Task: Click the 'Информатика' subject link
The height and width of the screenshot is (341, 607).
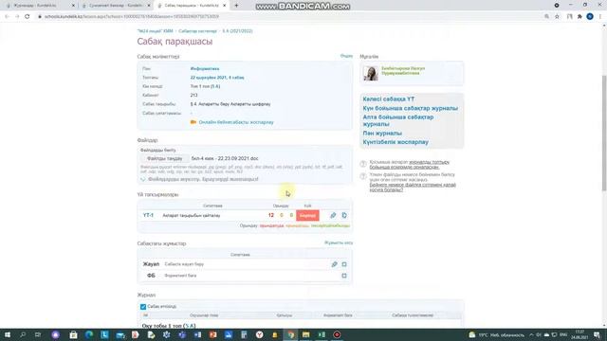Action: click(x=205, y=69)
